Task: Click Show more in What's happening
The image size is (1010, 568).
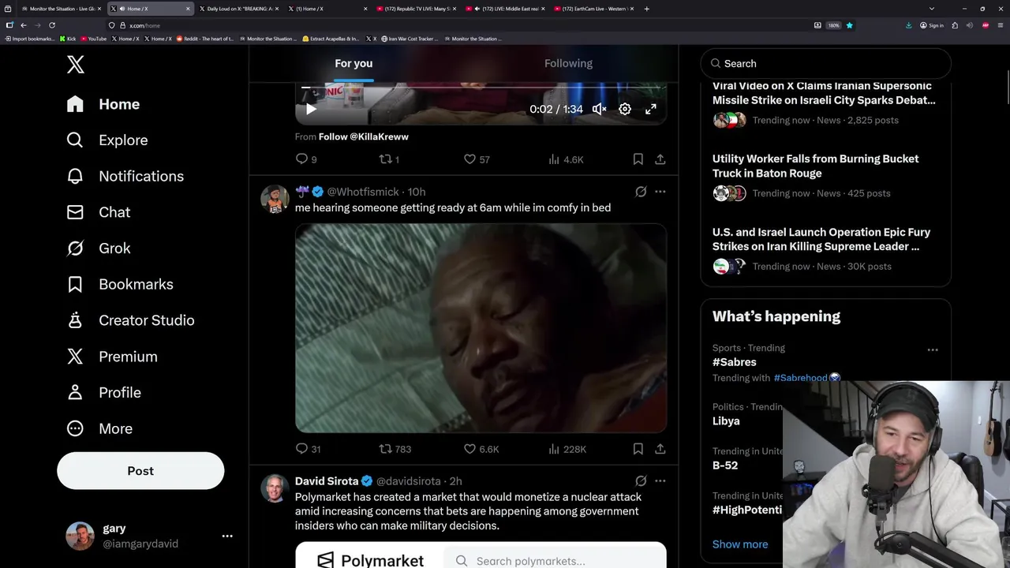Action: click(x=740, y=544)
